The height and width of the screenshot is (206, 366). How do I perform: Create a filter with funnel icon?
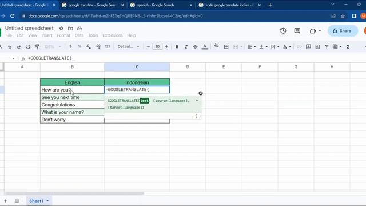[x=327, y=47]
